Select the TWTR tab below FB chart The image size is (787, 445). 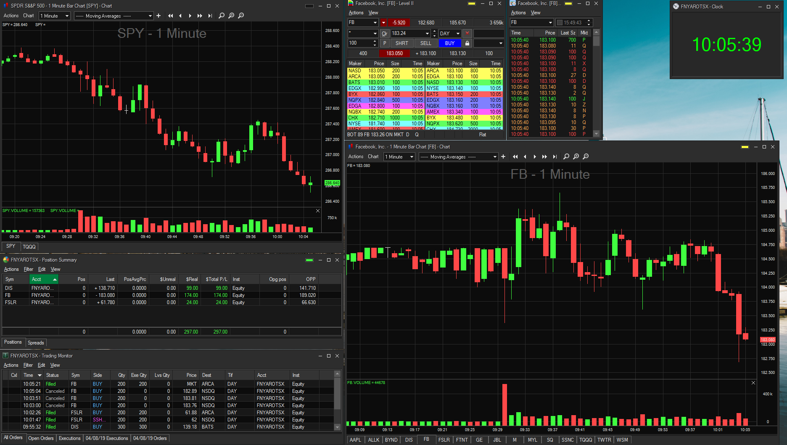pyautogui.click(x=604, y=440)
